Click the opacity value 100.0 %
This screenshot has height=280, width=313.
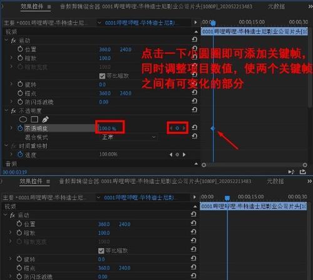pos(108,128)
